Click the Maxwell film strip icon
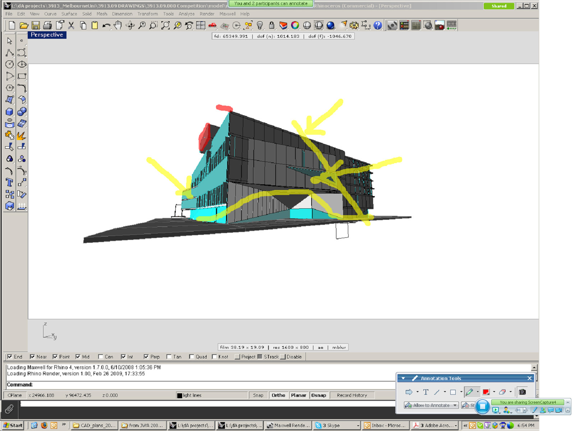The width and height of the screenshot is (575, 431). [x=452, y=25]
